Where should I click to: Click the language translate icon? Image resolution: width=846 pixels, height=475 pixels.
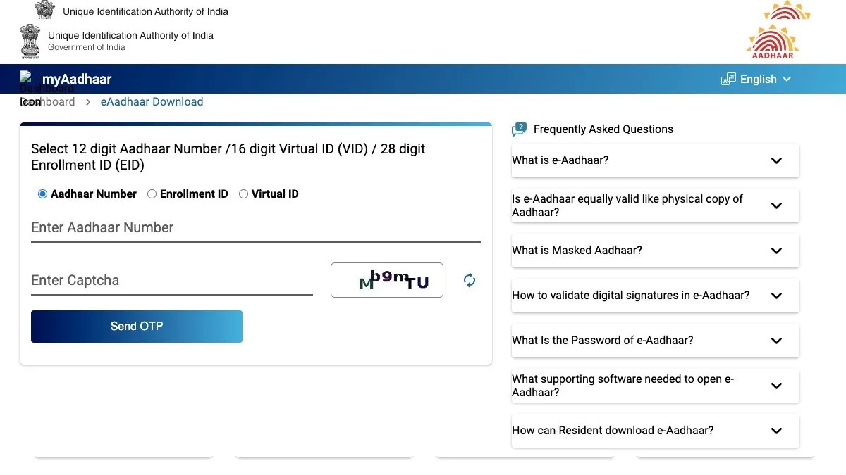click(728, 80)
